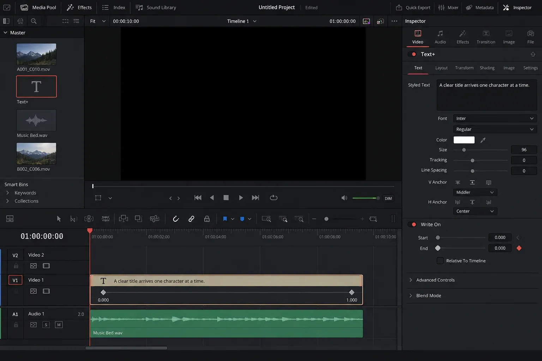Click the Styled Text input field
This screenshot has height=361, width=542.
(487, 95)
